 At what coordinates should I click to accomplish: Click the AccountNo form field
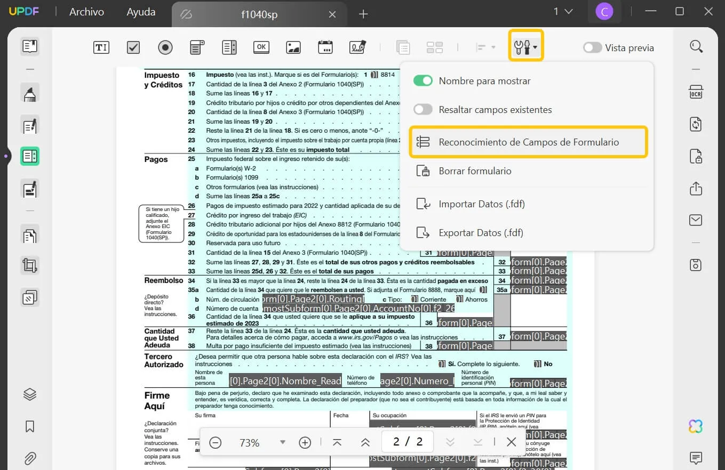[357, 308]
